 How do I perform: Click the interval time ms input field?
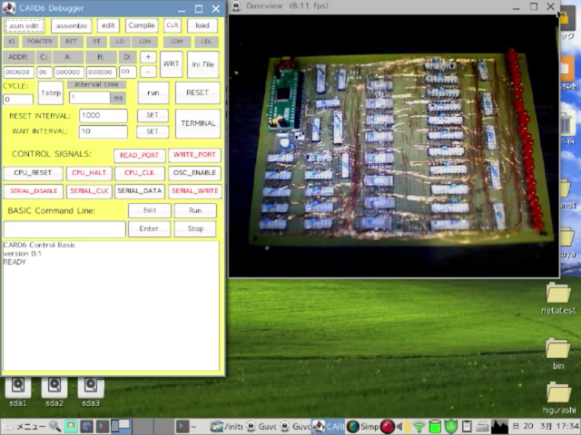pos(89,97)
